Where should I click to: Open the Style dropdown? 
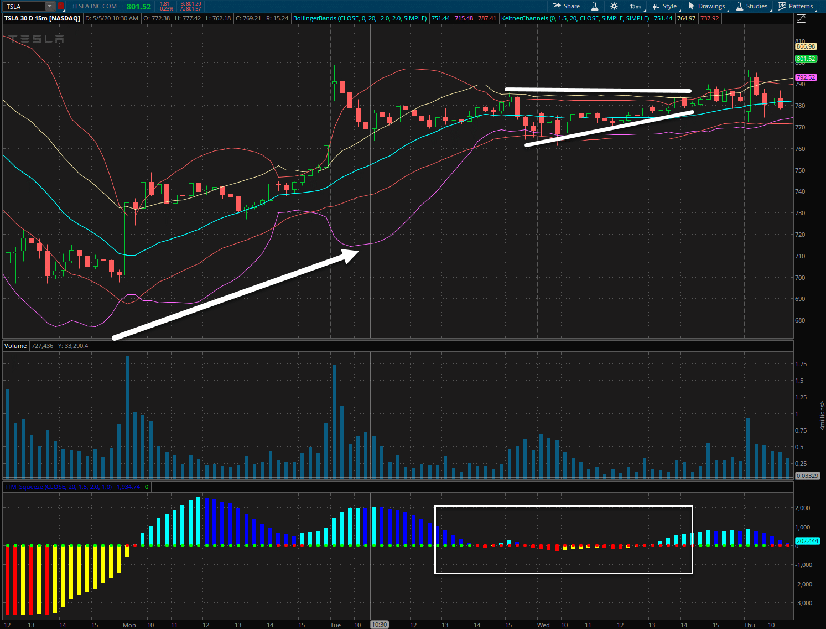(664, 6)
